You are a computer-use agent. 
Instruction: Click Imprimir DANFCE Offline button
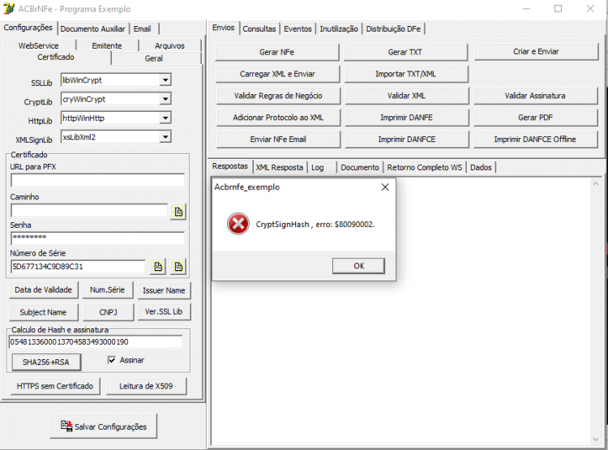tap(535, 139)
